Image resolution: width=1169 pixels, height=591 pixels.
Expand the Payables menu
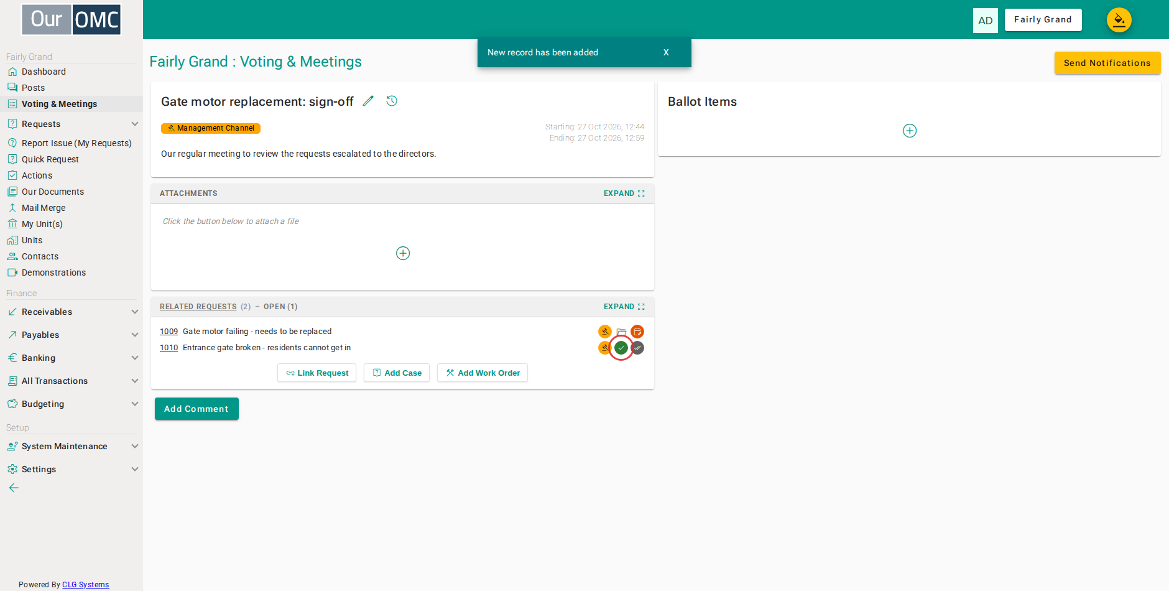pyautogui.click(x=72, y=335)
